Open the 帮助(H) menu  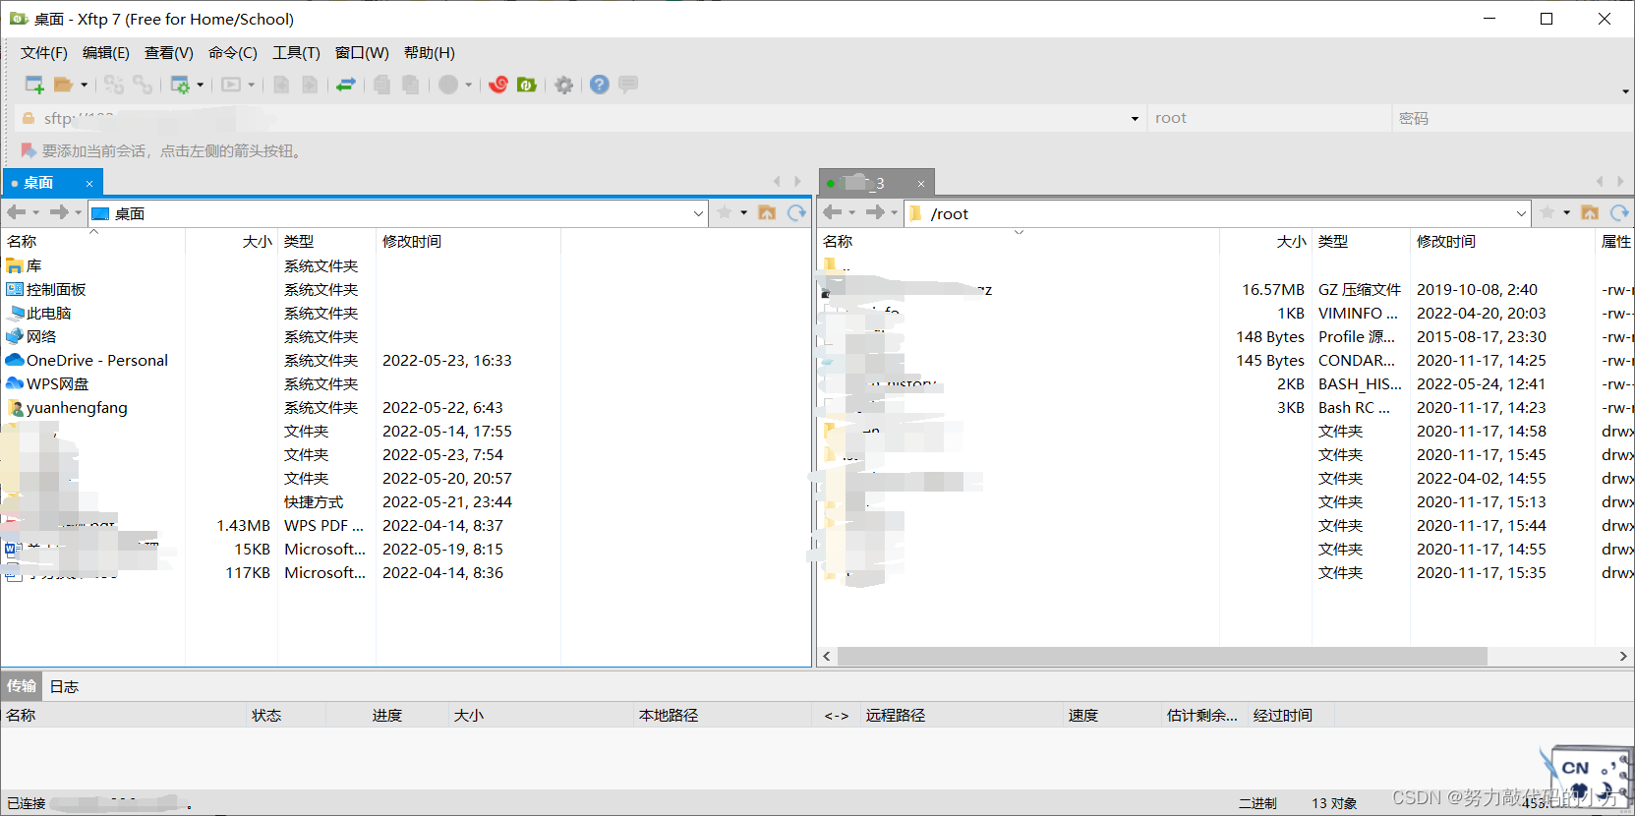click(x=430, y=53)
